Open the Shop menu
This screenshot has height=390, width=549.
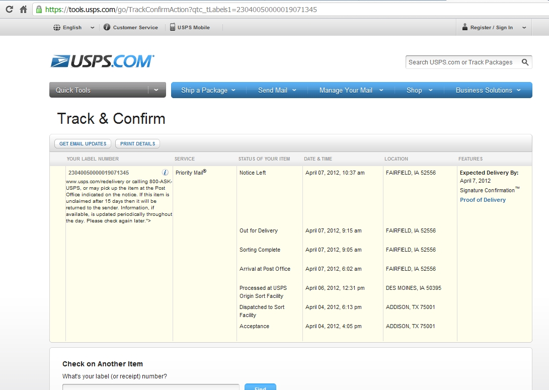420,90
